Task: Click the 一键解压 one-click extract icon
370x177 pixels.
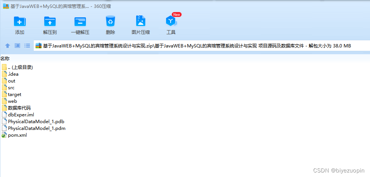Action: (80, 21)
